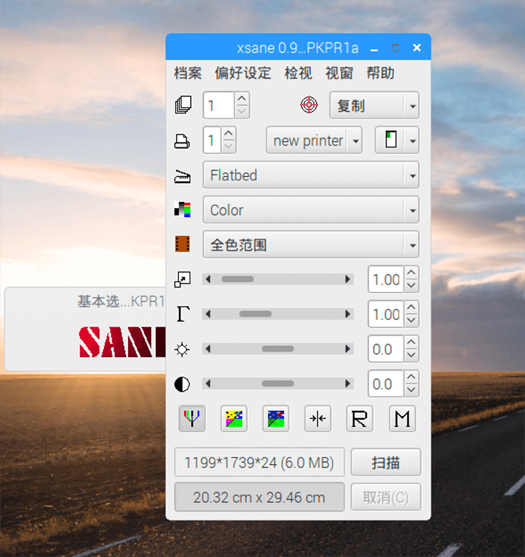Screen dimensions: 525x557
Task: Click the default enhancement values image button
Action: (276, 418)
